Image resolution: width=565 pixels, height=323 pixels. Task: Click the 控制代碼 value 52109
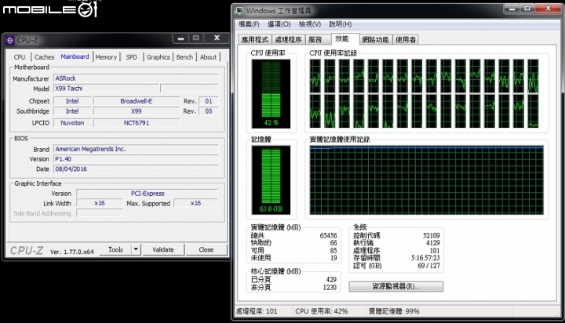coord(432,235)
